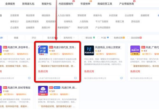Viewport: 159px width, 109px height.
Task: Select 装修设计 category
Action: [x=14, y=22]
